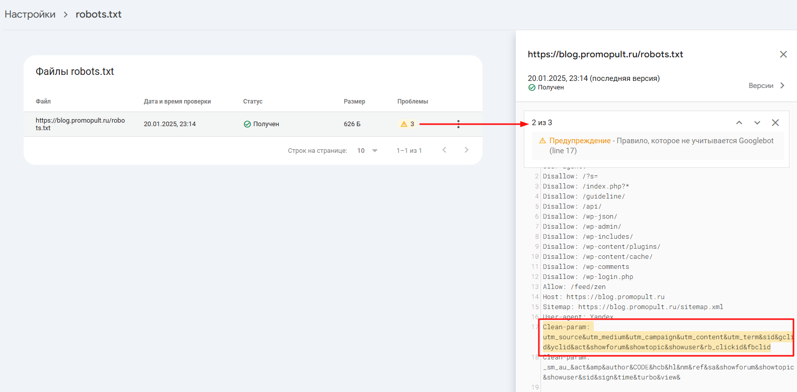
Task: Open the blog.promopult.ru/robots.txt file entry
Action: pos(80,124)
